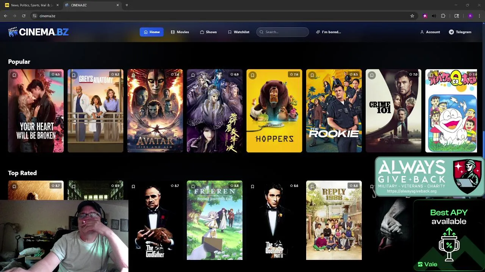Toggle bookmark on The Godfather Part II
485x272 pixels.
(252, 186)
